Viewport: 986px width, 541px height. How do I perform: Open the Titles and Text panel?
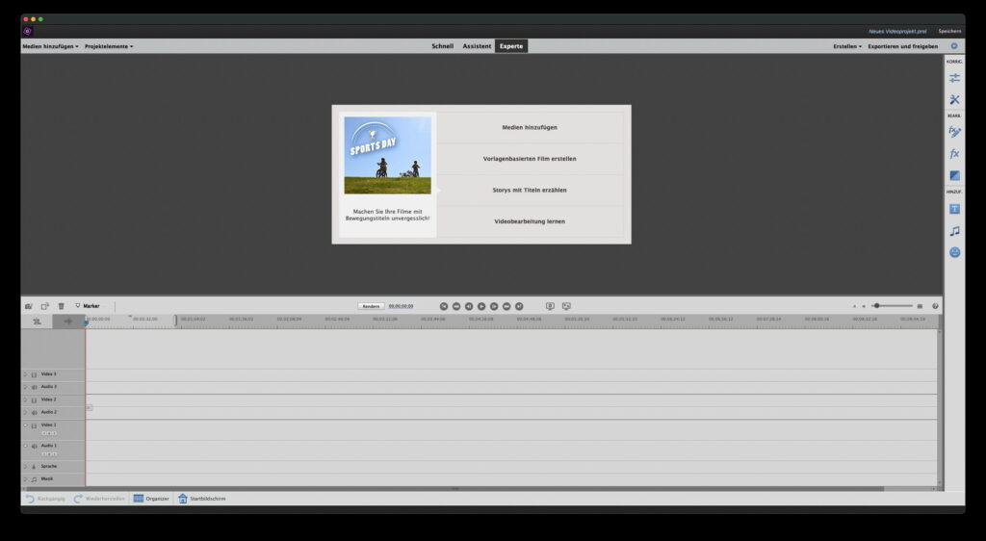click(954, 209)
